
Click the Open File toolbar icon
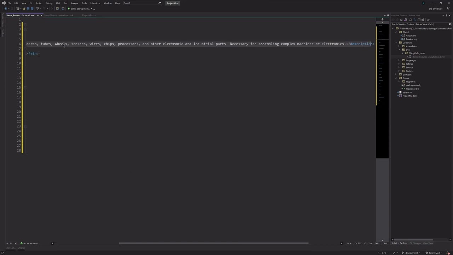24,8
